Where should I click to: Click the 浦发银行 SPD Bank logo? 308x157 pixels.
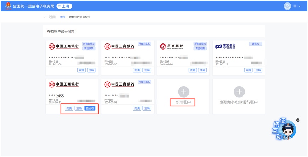225,46
